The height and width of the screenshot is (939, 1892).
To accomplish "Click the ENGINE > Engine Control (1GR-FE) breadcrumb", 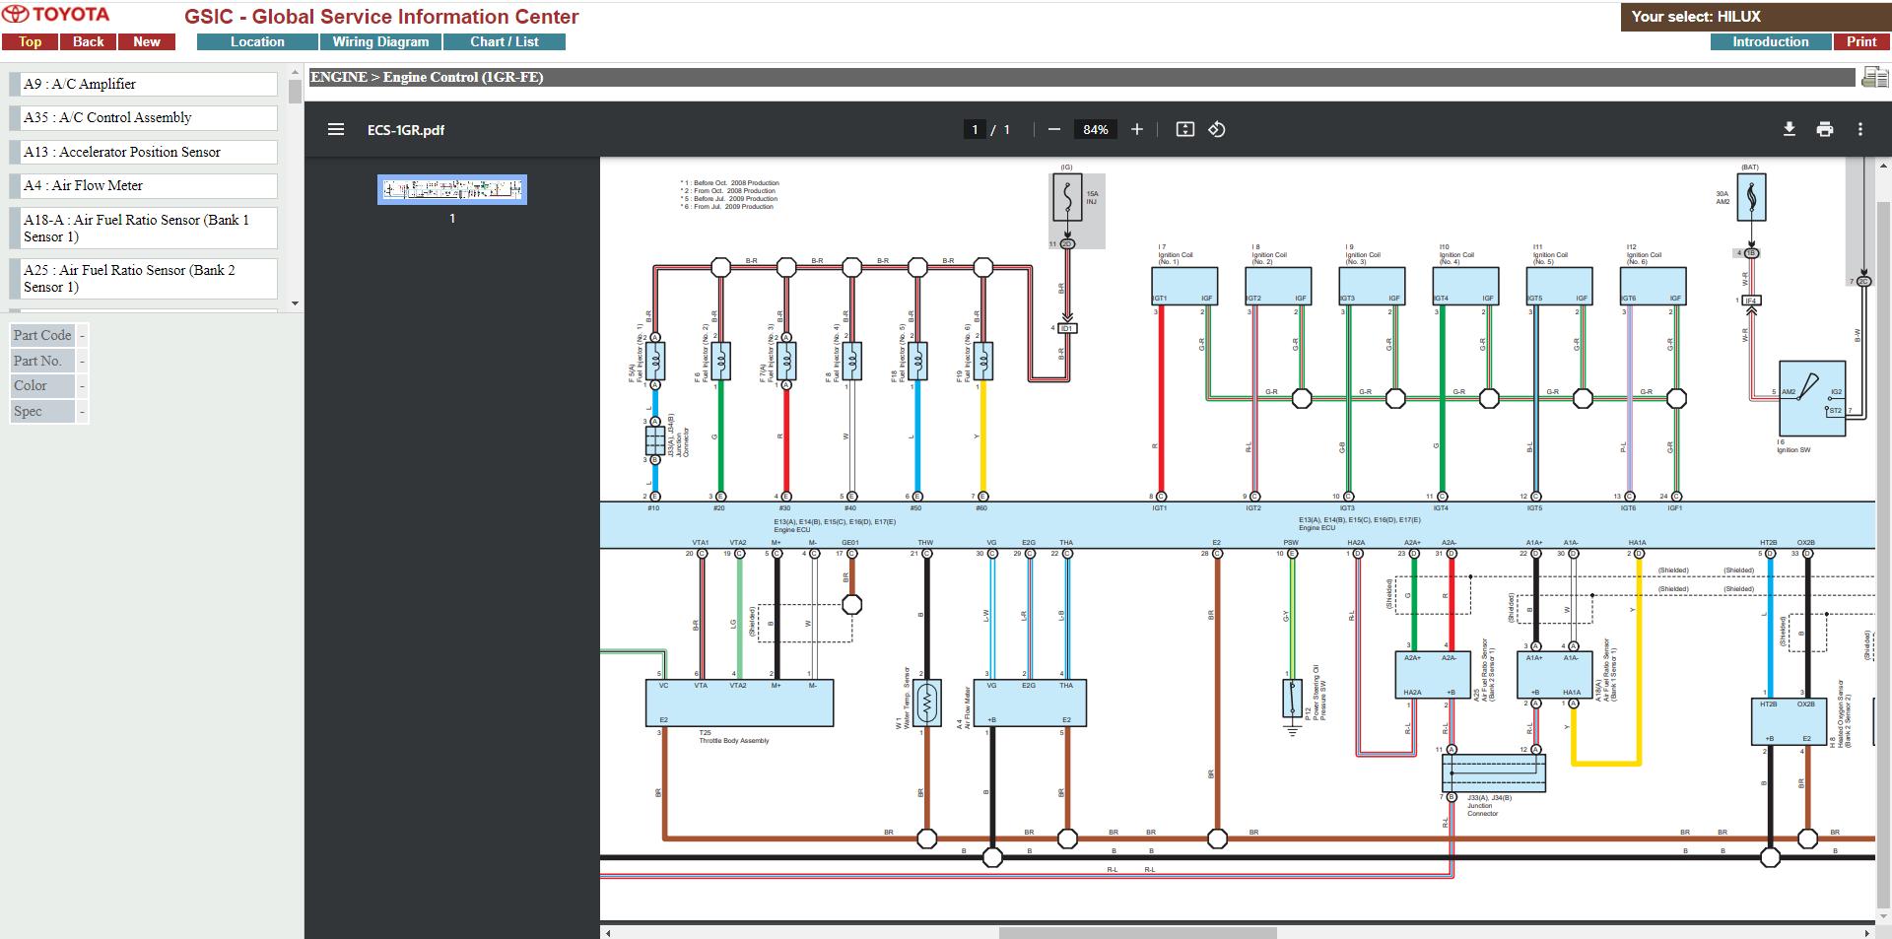I will coord(427,77).
